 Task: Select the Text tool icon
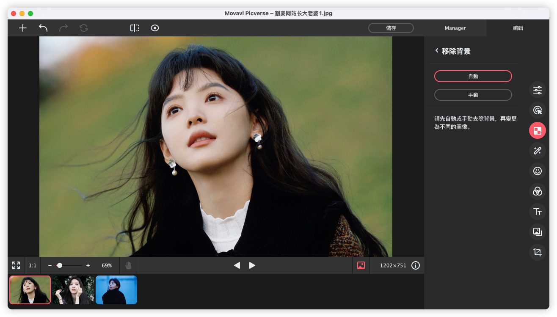[x=537, y=212]
